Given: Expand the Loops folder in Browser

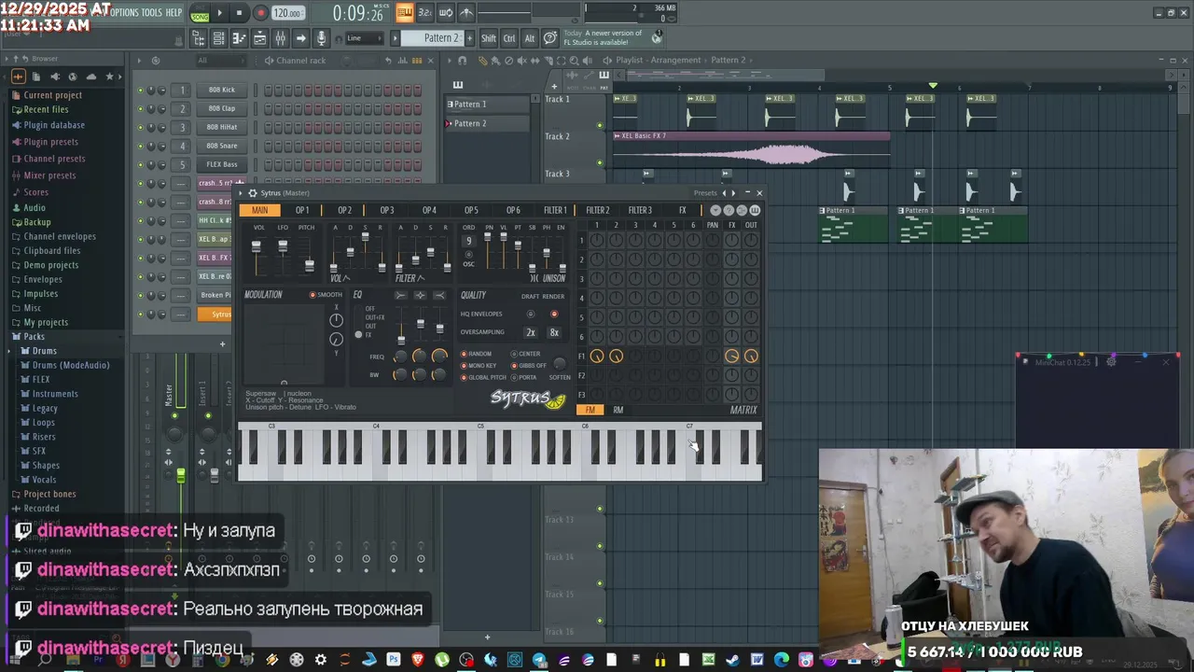Looking at the screenshot, I should pos(44,422).
